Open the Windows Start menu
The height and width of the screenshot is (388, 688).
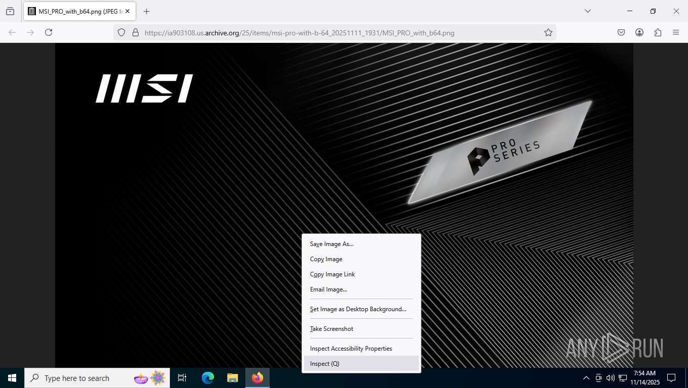(x=12, y=378)
